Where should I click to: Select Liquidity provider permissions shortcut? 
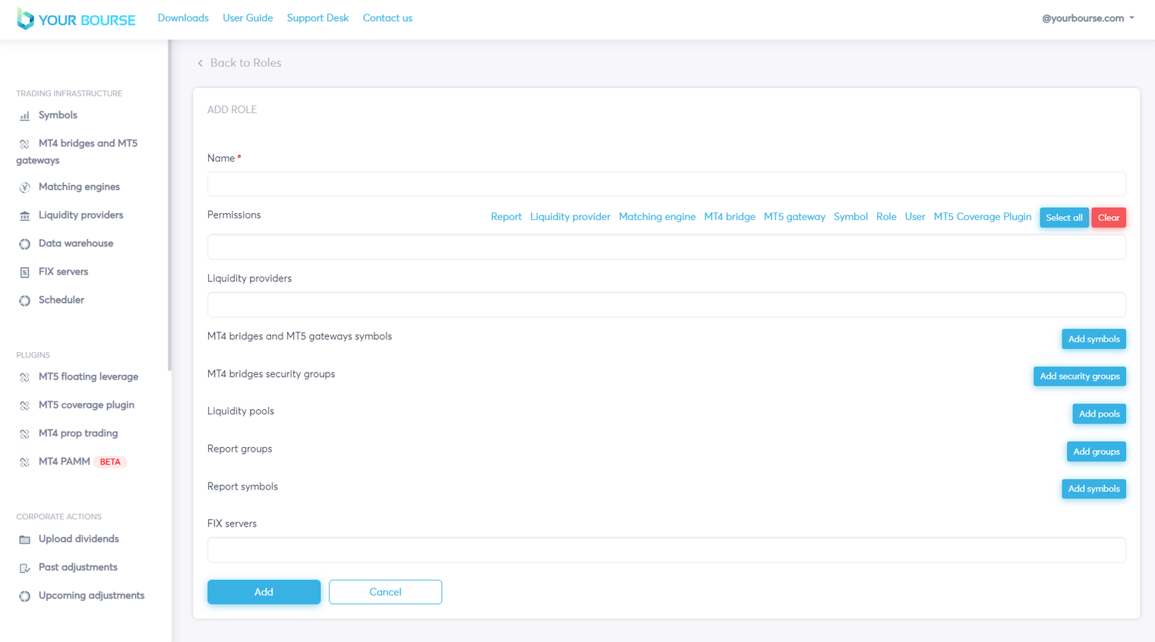570,217
